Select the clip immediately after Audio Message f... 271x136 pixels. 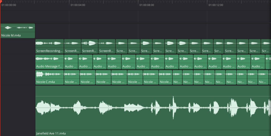click(x=71, y=62)
